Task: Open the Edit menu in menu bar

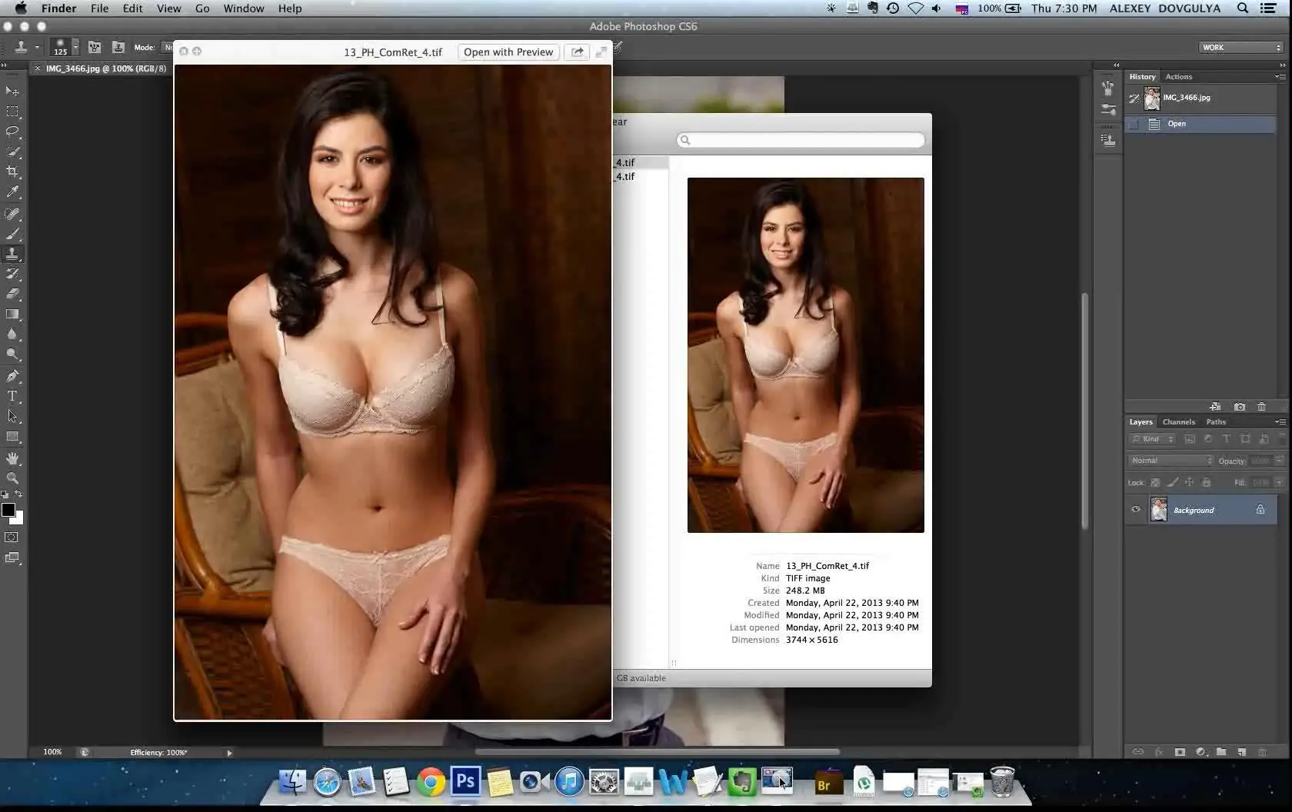Action: point(132,8)
